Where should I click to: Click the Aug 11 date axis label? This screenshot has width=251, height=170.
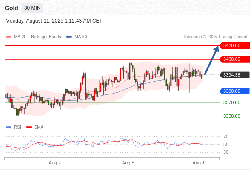pos(200,163)
